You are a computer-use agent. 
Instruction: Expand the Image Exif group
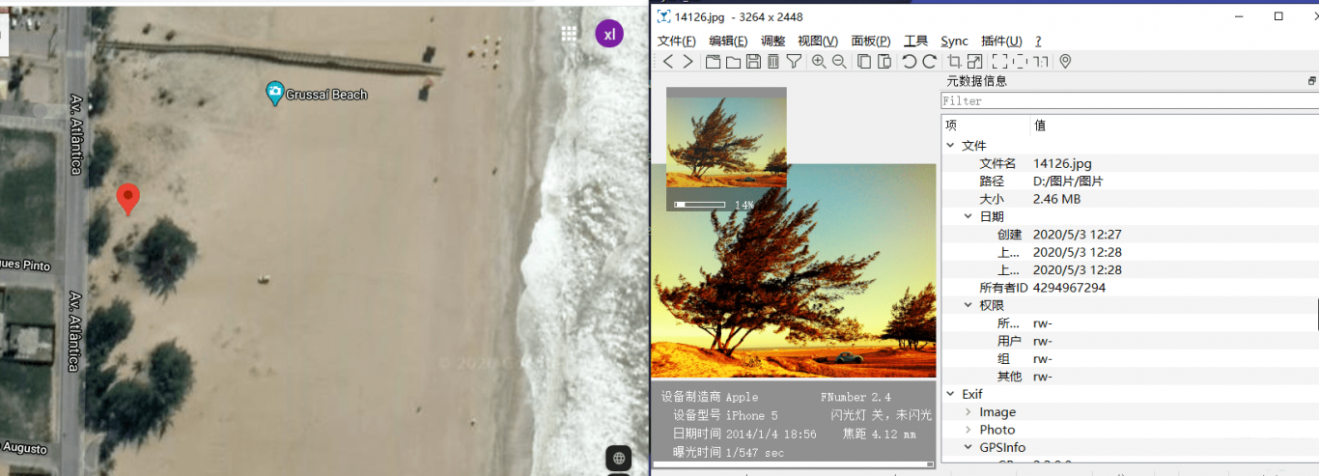968,412
